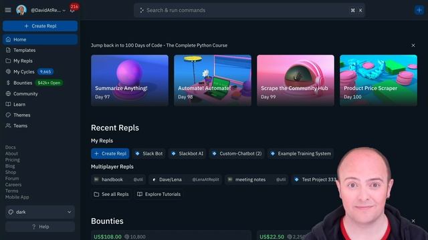Open the Dave/Lena multiplayer repl
Viewport: 428px width, 240px height.
click(x=185, y=179)
